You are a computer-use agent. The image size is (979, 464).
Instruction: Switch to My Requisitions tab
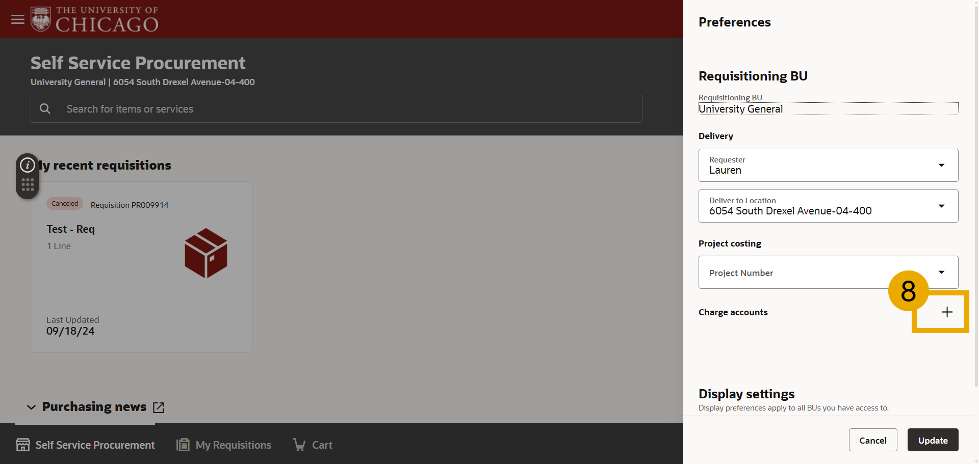[x=224, y=445]
